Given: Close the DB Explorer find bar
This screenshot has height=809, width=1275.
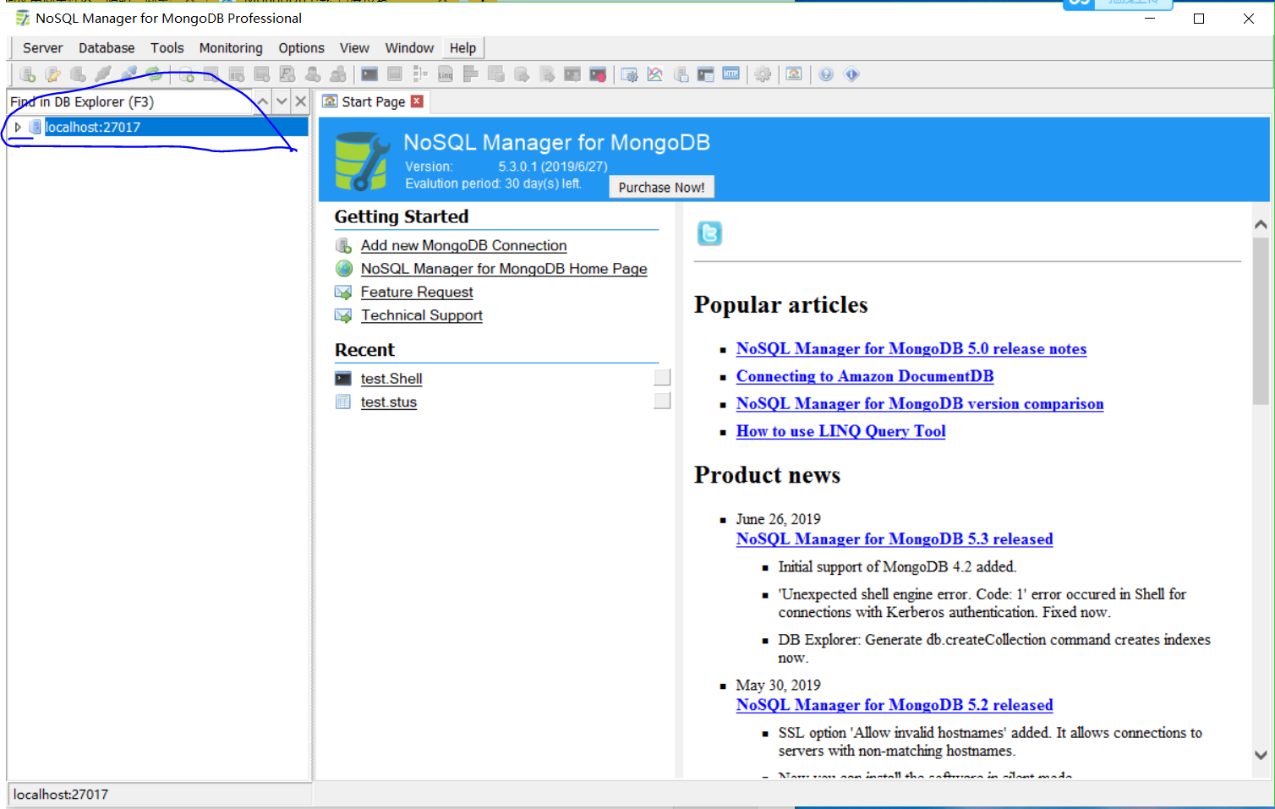Looking at the screenshot, I should pos(300,101).
